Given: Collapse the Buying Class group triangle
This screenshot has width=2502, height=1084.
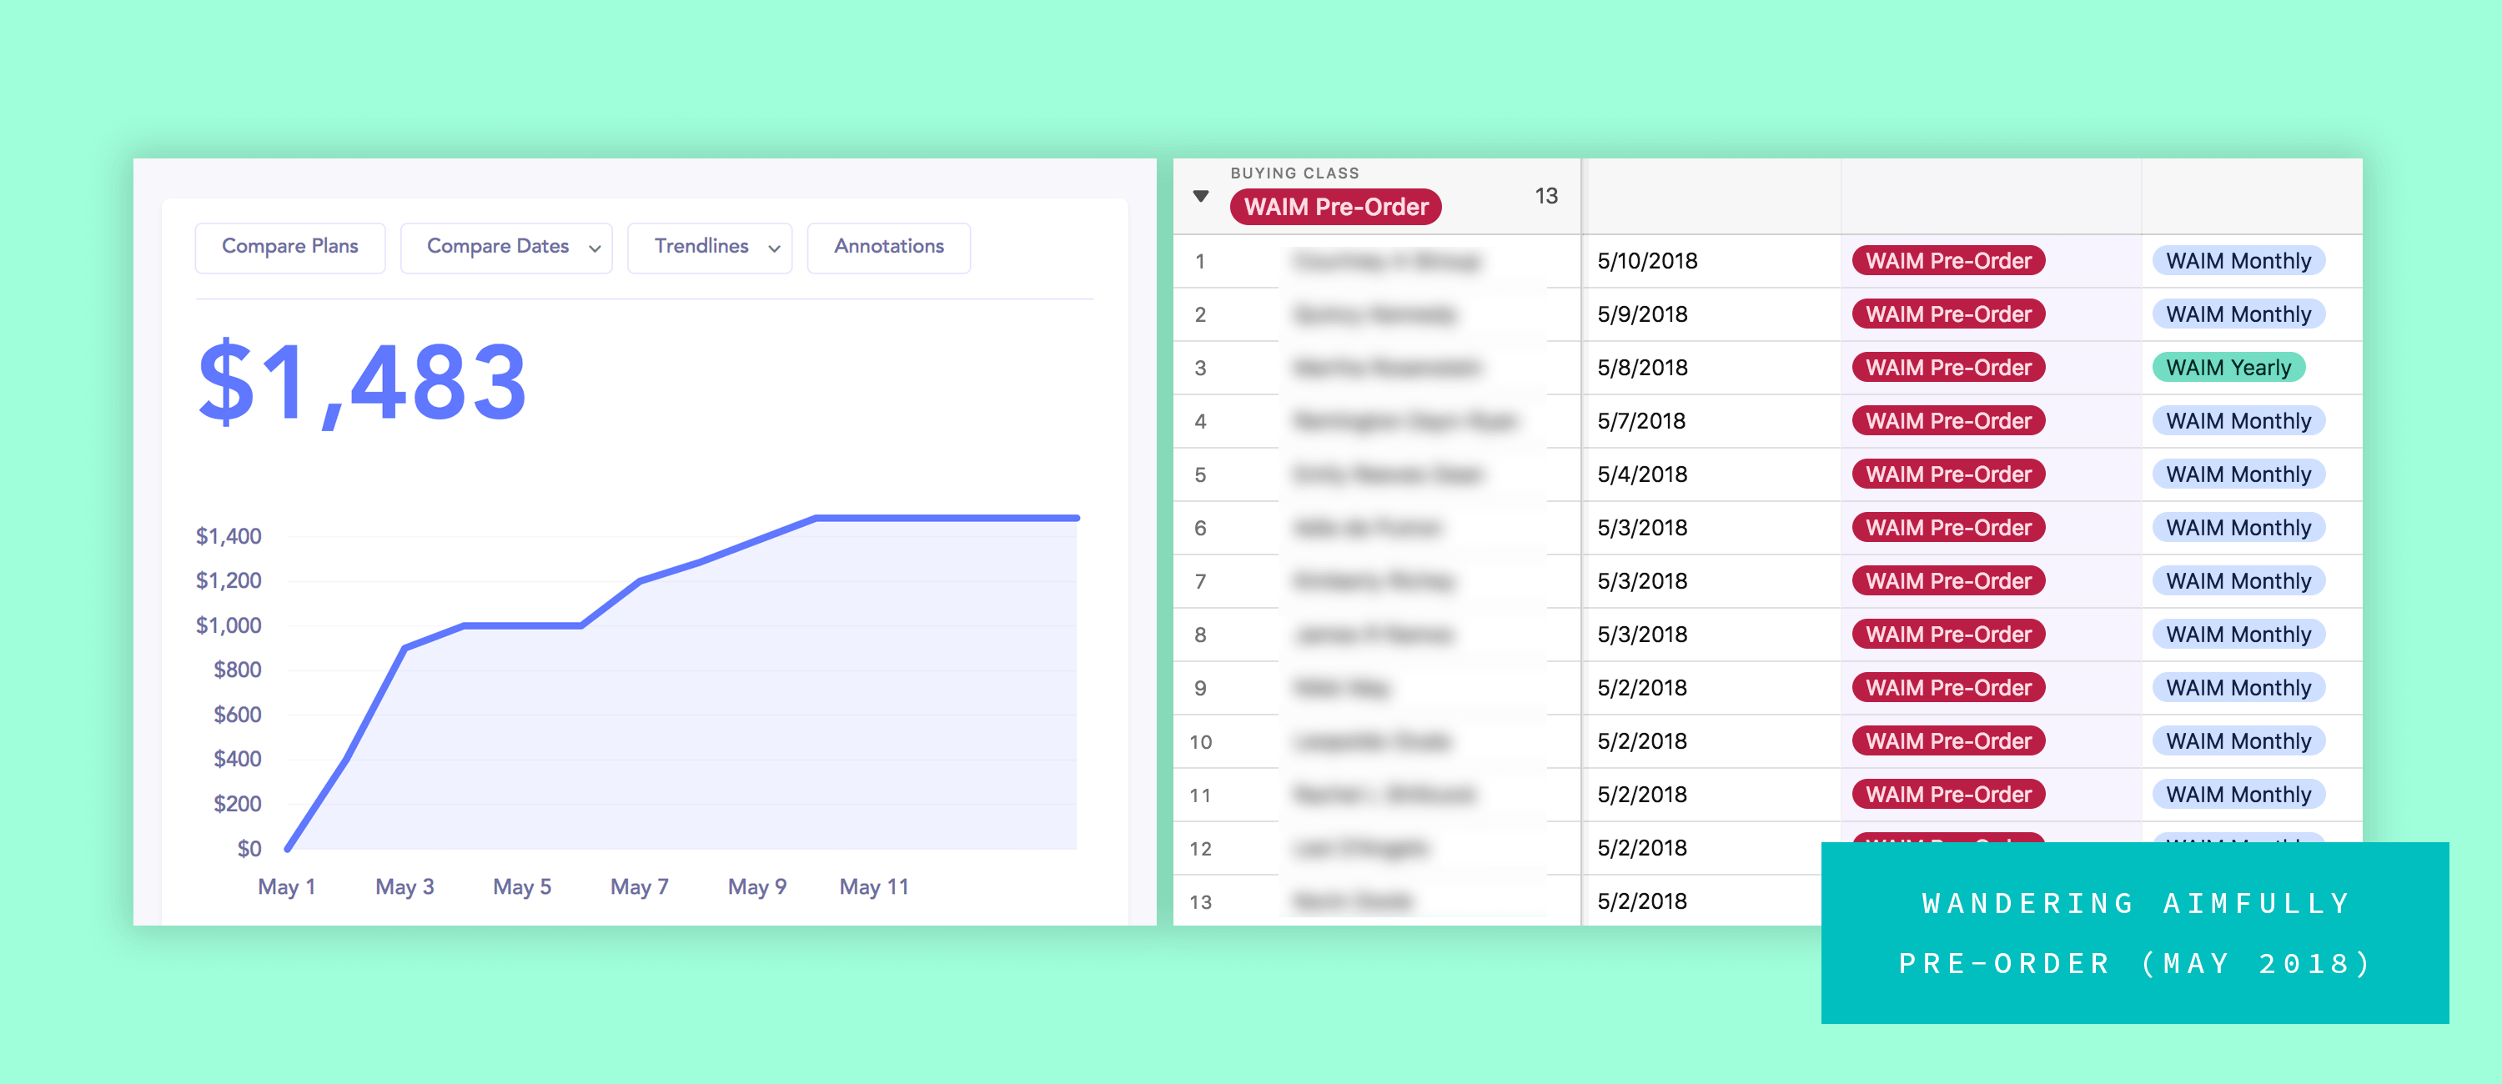Looking at the screenshot, I should [1199, 194].
